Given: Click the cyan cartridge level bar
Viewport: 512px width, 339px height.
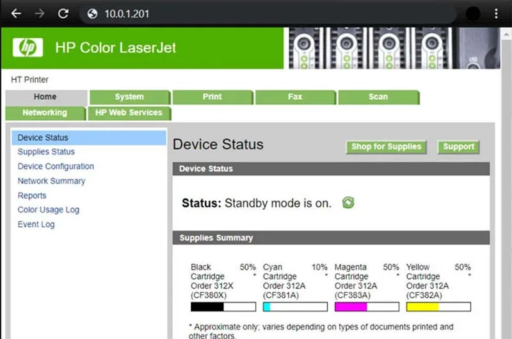Looking at the screenshot, I should point(295,306).
